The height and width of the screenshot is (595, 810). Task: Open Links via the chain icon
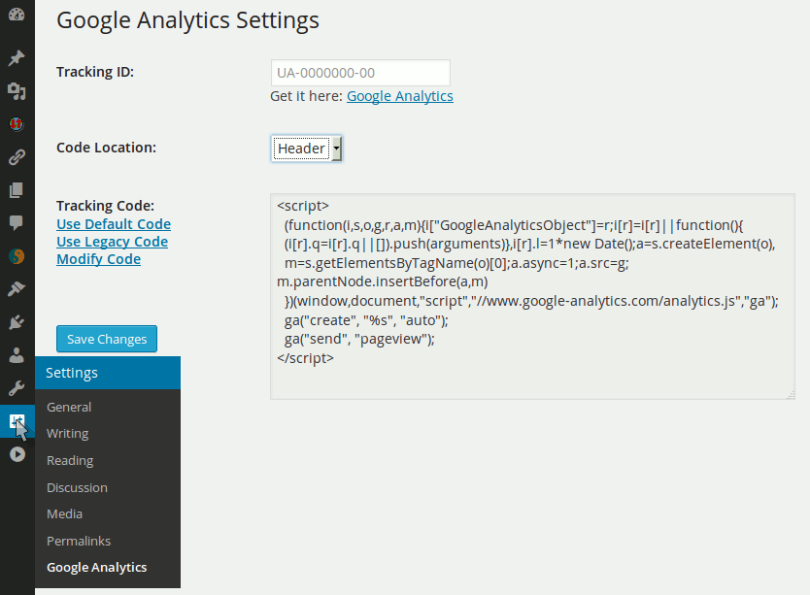pos(17,157)
